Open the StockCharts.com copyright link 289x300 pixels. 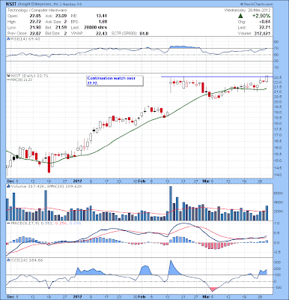coord(257,4)
